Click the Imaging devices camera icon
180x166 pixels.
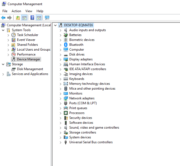click(66, 74)
